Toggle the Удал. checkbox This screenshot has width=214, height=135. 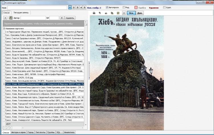[164, 7]
